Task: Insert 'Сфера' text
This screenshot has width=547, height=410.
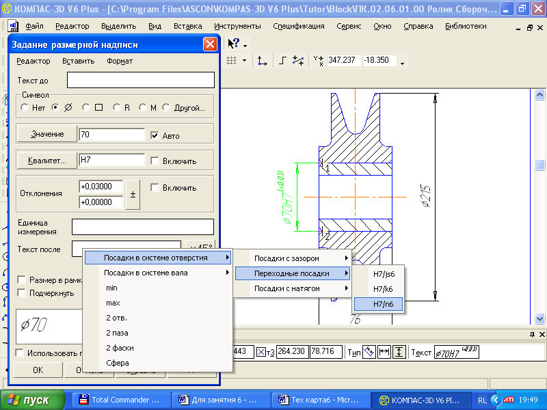Action: click(159, 363)
